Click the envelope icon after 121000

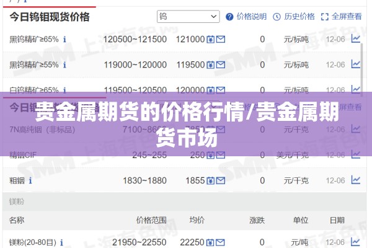[221, 39]
